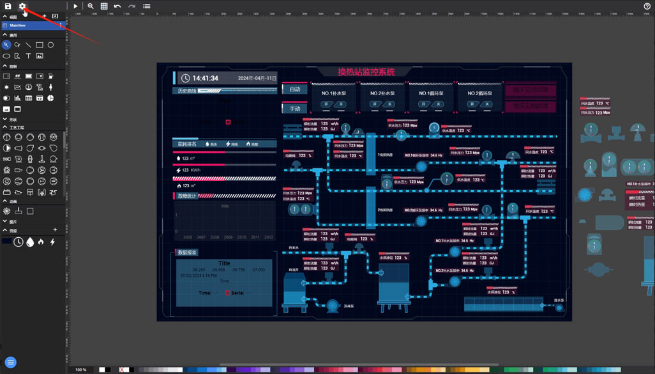The height and width of the screenshot is (374, 655).
Task: Select the toggle switch control icon
Action: click(6, 98)
